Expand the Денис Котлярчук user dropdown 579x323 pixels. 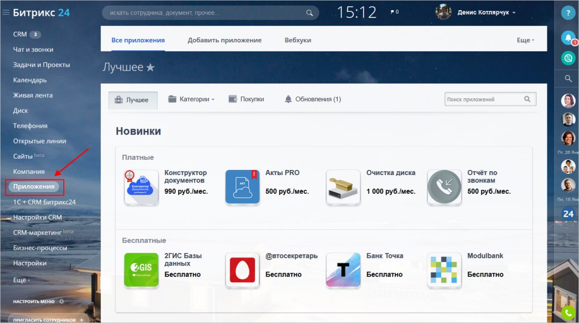pos(513,12)
